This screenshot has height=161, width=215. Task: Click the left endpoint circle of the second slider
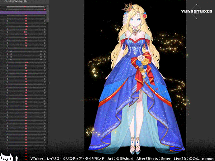7,10
